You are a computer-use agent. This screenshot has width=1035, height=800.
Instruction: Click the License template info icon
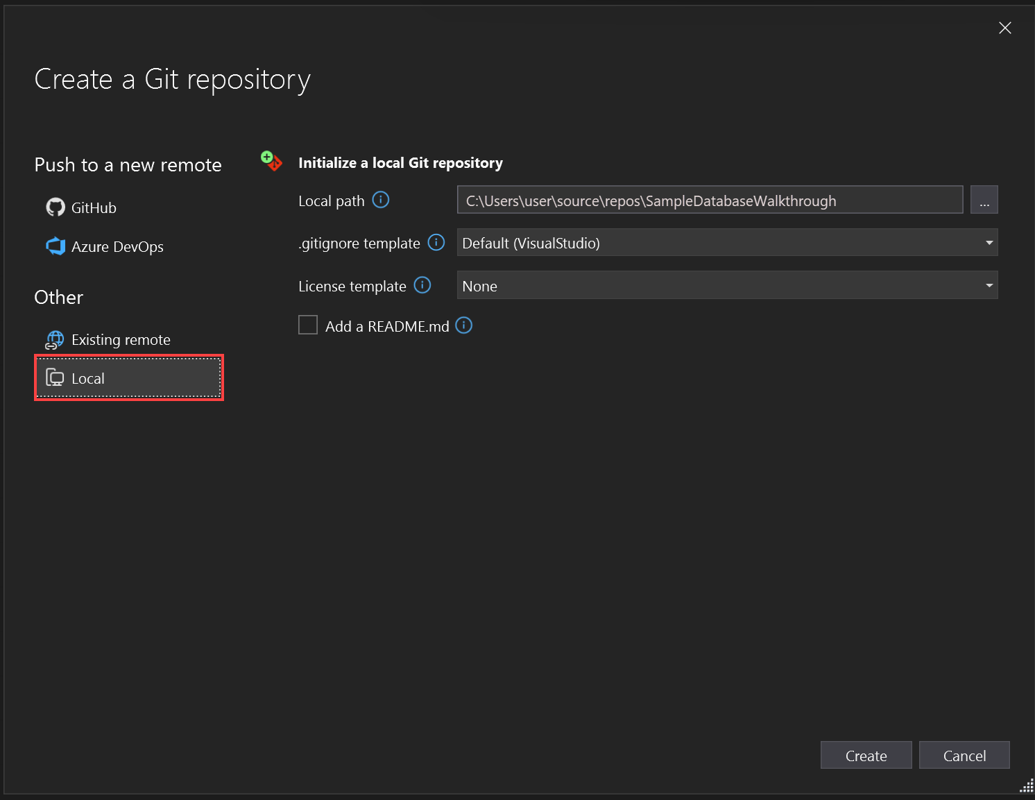click(x=422, y=285)
